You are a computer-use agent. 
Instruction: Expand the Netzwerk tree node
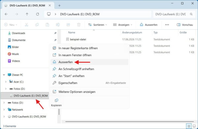coord(4,110)
